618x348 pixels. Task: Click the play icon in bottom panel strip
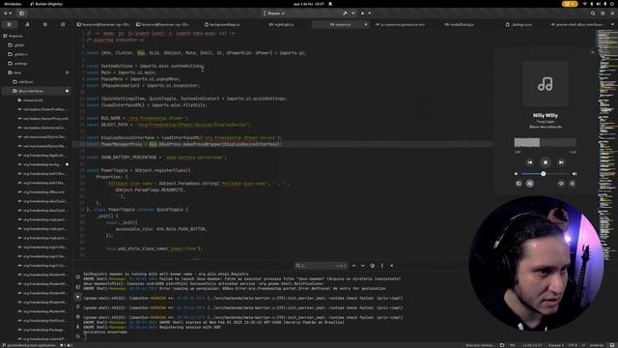coord(77,297)
